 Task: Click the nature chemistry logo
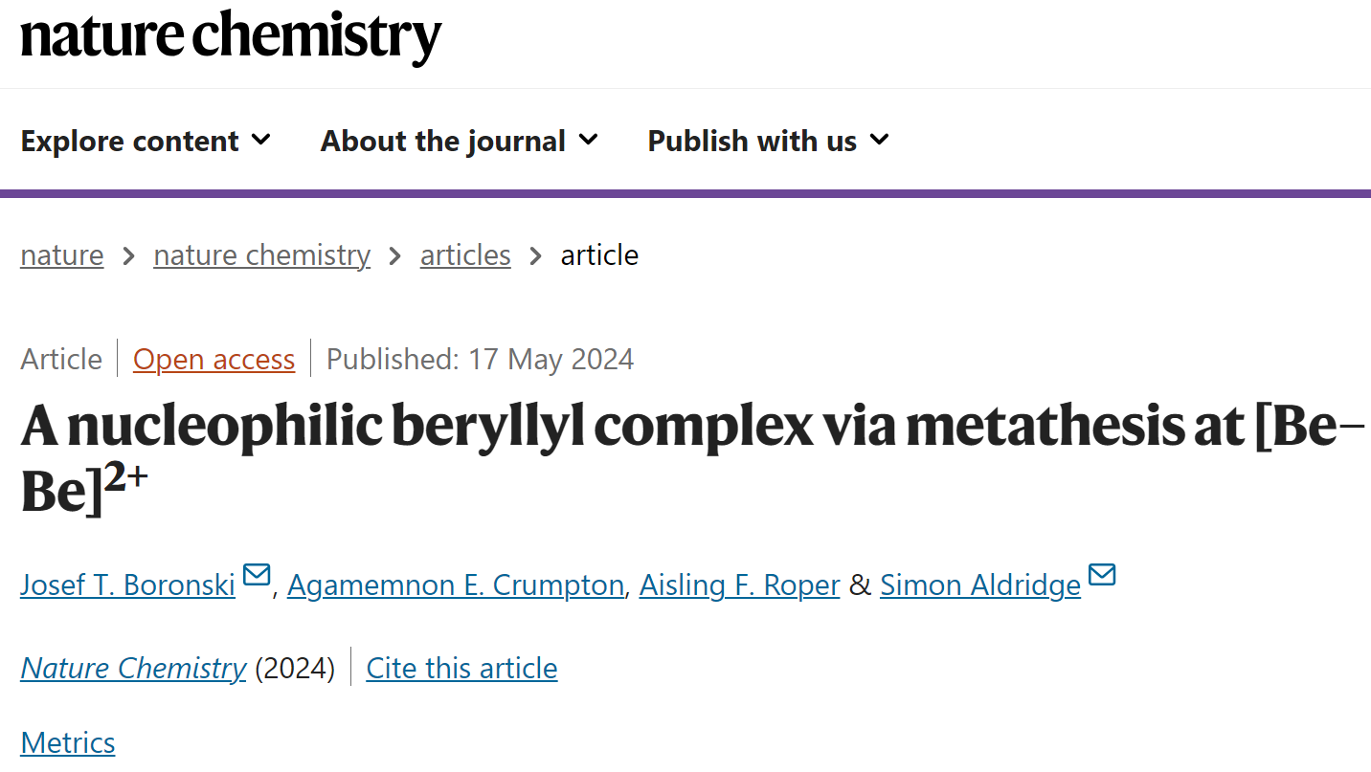pos(231,37)
